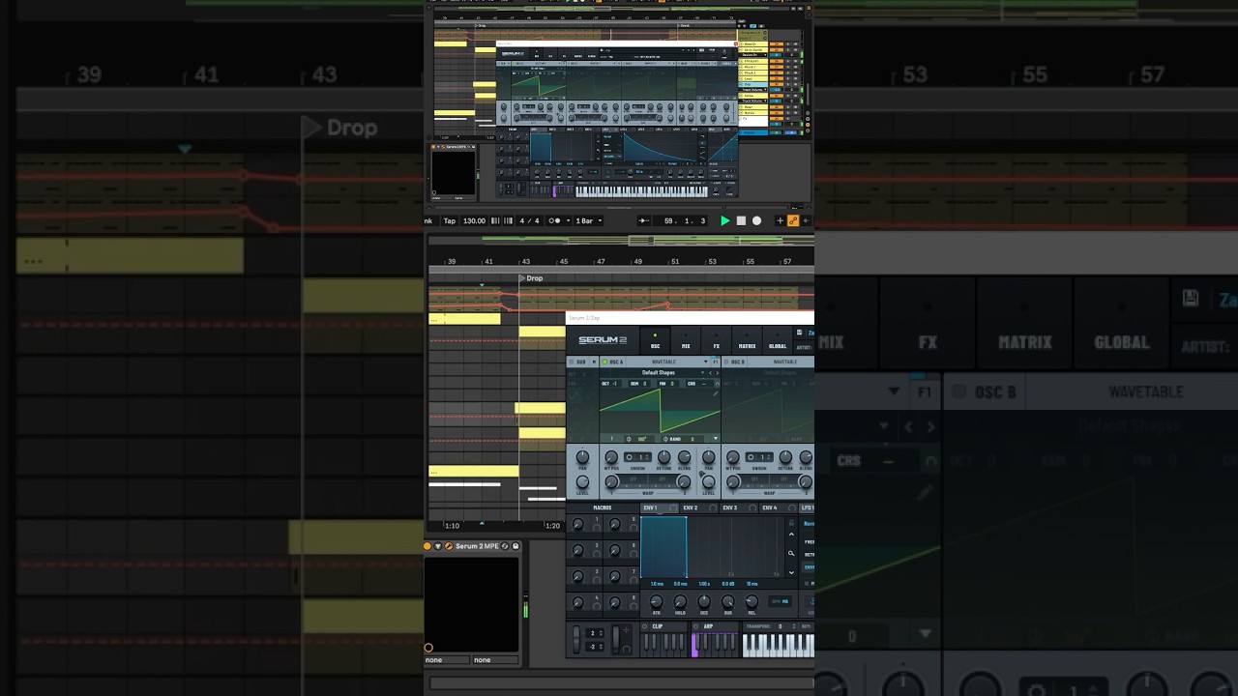
Task: Switch to the FX tab in Serum
Action: [717, 340]
